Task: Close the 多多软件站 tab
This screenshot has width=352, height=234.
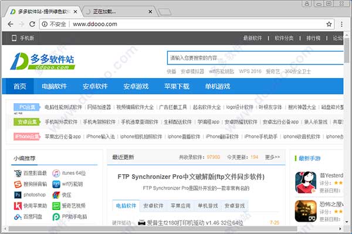Action: 76,12
